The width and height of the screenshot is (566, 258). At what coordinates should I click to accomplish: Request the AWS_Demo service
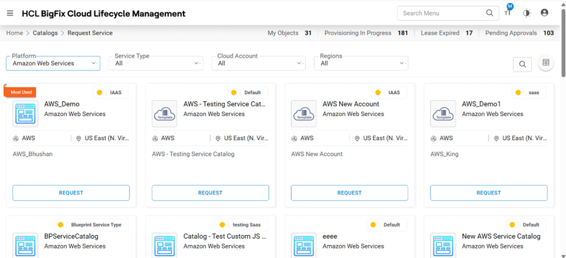pos(71,193)
